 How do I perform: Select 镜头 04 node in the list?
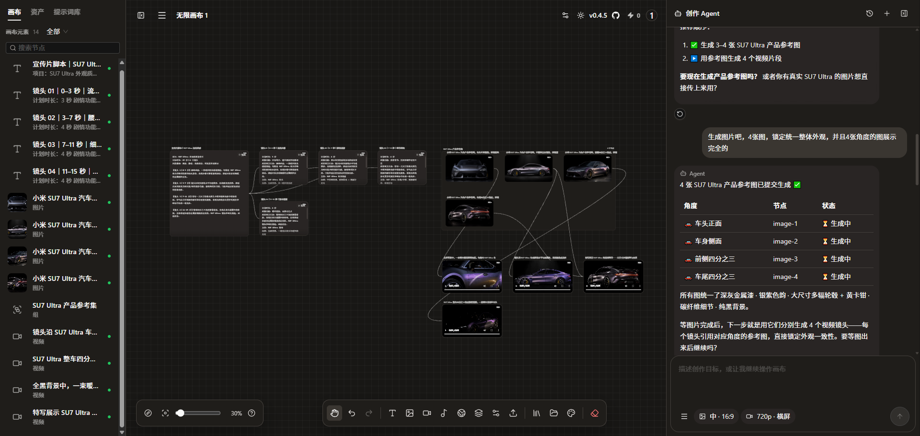point(59,176)
